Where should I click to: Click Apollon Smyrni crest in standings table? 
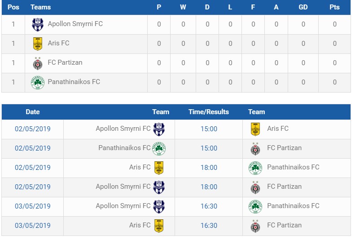click(38, 24)
